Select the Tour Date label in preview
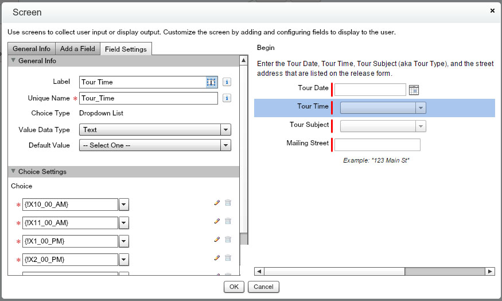The height and width of the screenshot is (301, 502). click(x=313, y=88)
